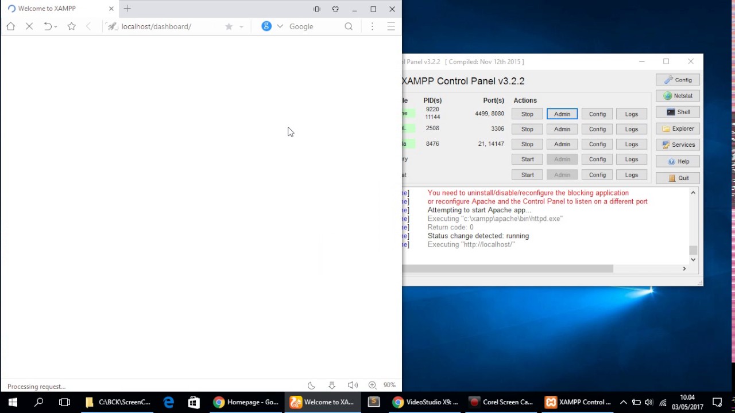Image resolution: width=735 pixels, height=413 pixels.
Task: Switch to XAMPP Control taskbar item
Action: [x=578, y=402]
